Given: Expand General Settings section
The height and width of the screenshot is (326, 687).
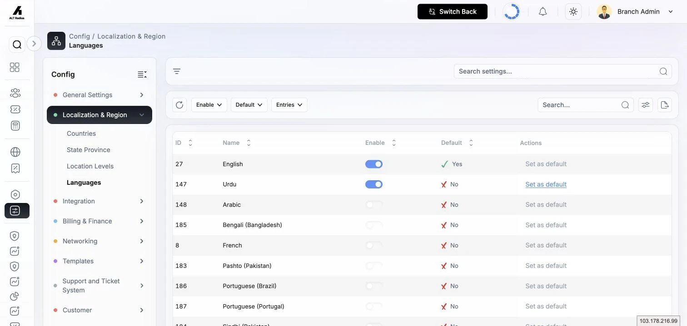Looking at the screenshot, I should pos(100,95).
